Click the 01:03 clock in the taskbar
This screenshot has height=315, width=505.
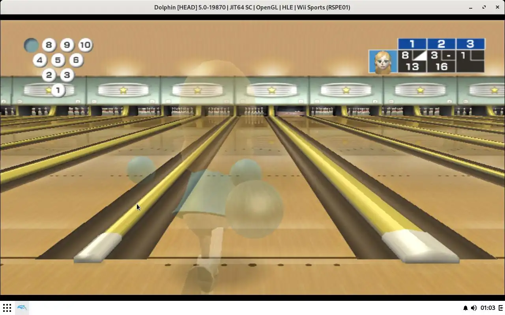[x=488, y=308]
